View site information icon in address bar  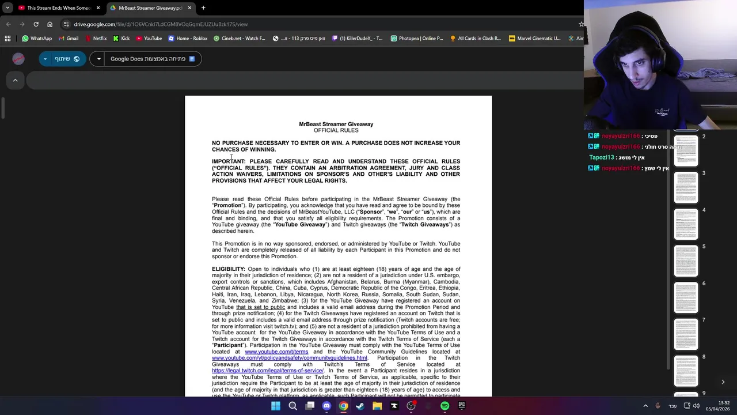[x=66, y=24]
